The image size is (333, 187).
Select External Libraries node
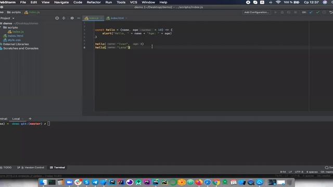coord(16,44)
